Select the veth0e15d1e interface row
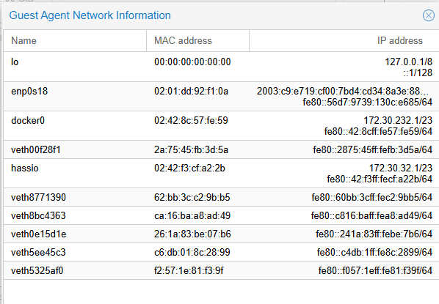This screenshot has height=304, width=439. click(221, 234)
